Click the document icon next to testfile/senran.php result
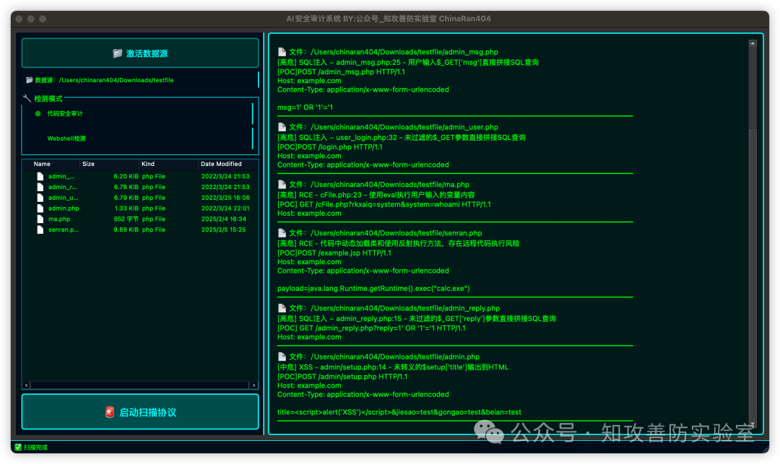780x464 pixels. click(x=282, y=232)
